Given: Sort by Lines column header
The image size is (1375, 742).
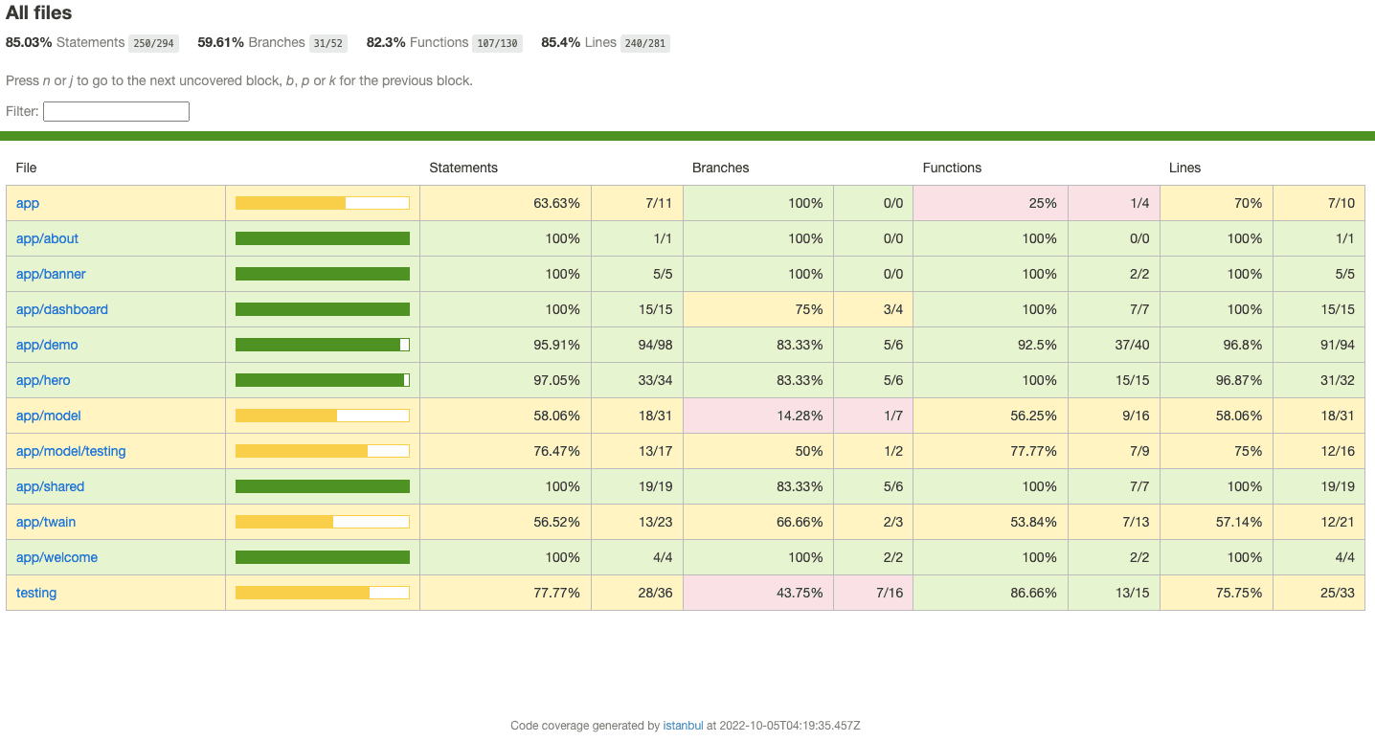Looking at the screenshot, I should [x=1184, y=168].
